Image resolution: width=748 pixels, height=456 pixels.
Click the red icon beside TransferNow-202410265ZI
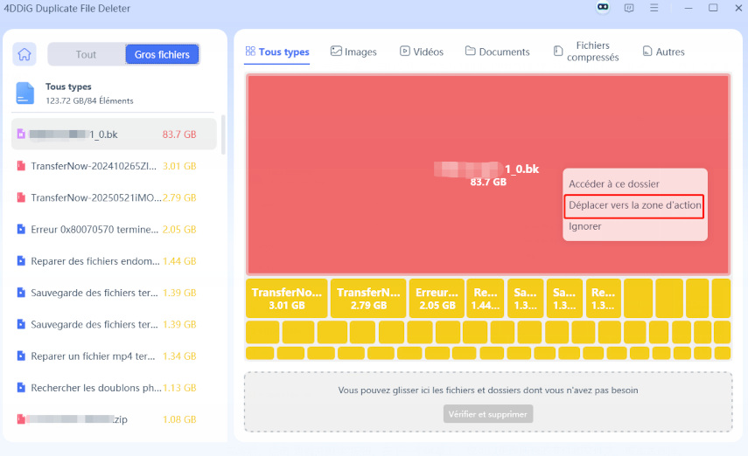pos(21,166)
